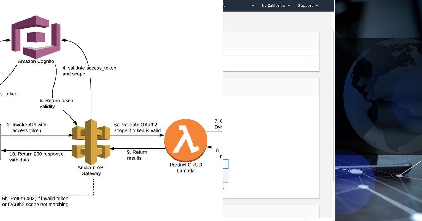
Task: Click the Amazon Cognito label text
Action: point(36,61)
